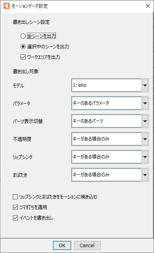Close the モーションデータ設定 dialog
154x253 pixels.
(147, 6)
